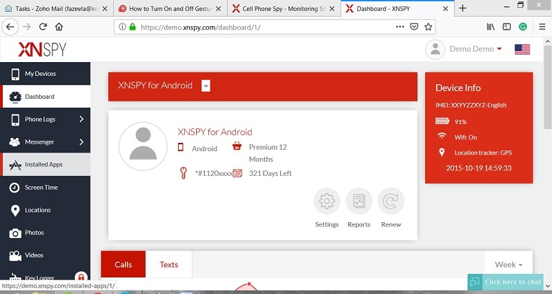
Task: Click the Renew label text
Action: (x=391, y=224)
